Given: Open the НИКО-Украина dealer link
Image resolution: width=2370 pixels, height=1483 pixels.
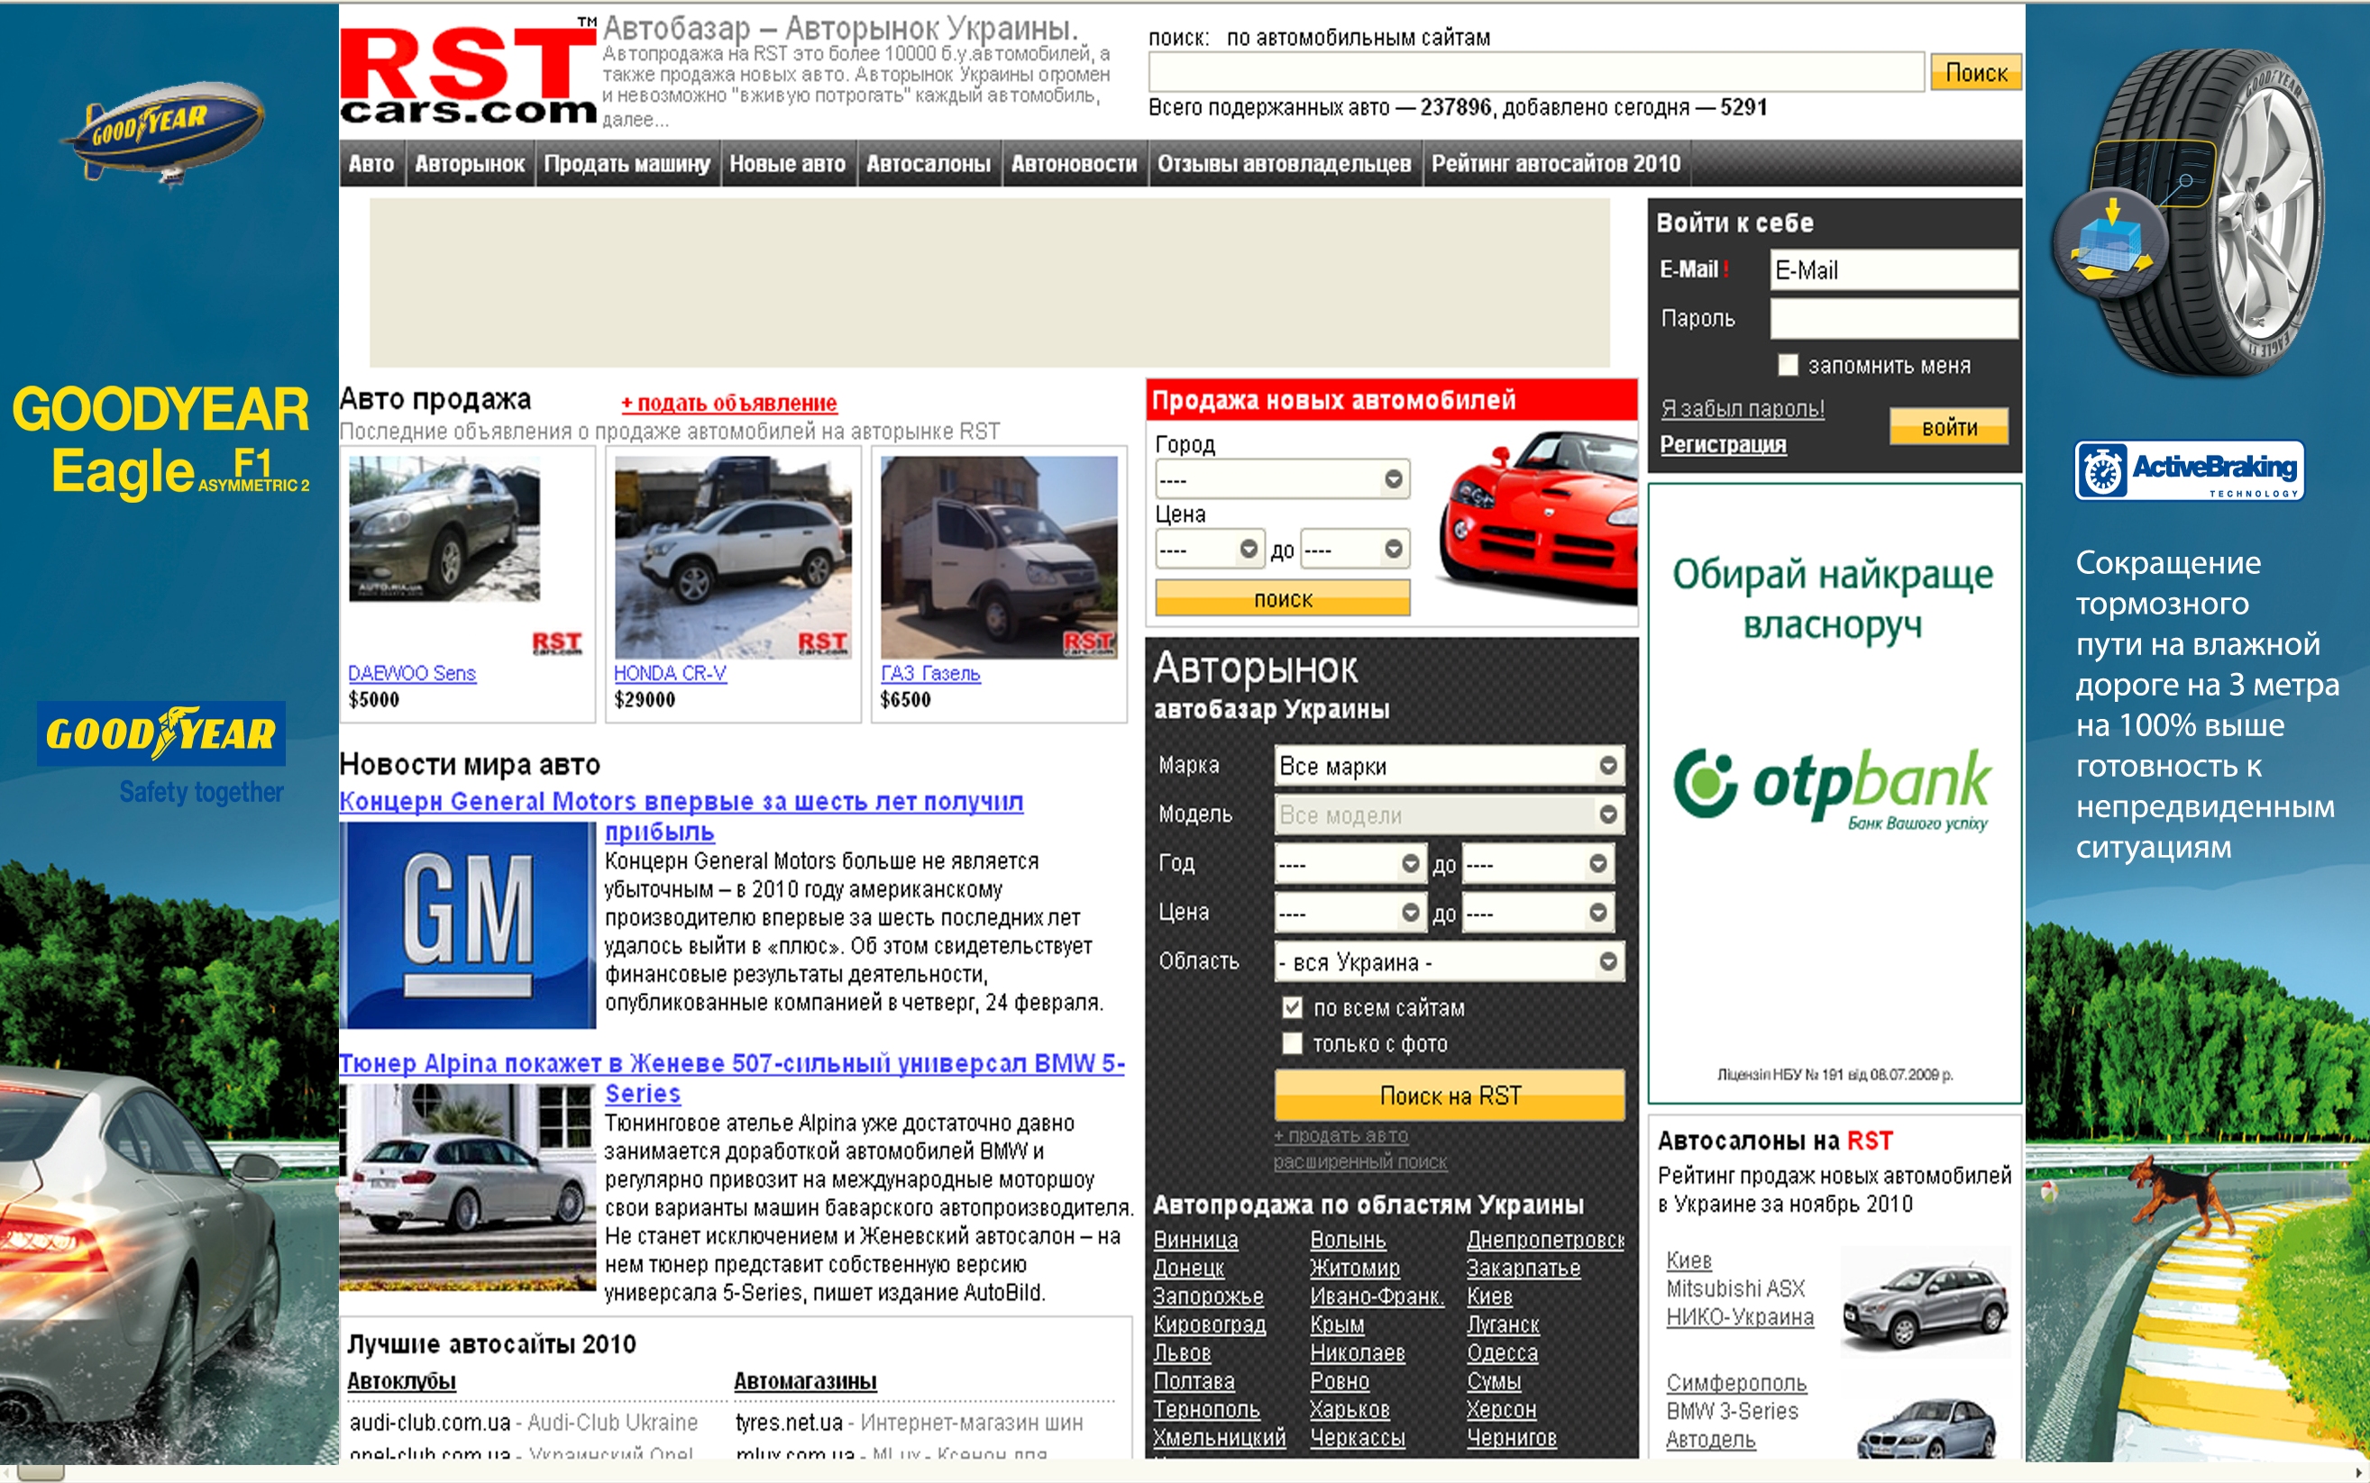Looking at the screenshot, I should (x=1739, y=1317).
